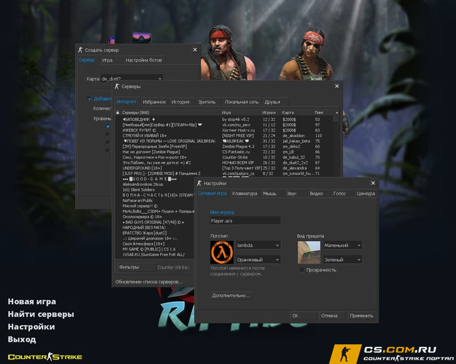Click Найти серверы in the main menu
456x364 pixels.
pos(41,314)
